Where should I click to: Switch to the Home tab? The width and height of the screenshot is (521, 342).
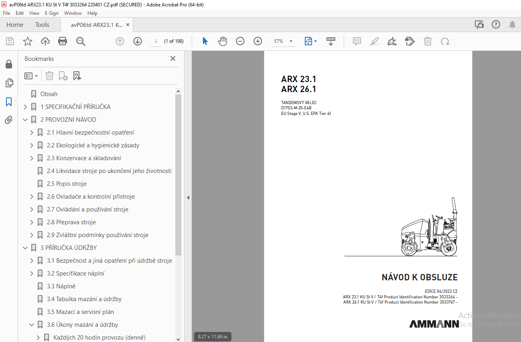[x=15, y=25]
